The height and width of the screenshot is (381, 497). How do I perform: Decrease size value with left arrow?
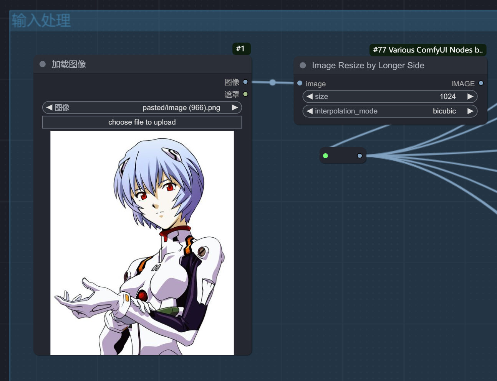tap(310, 97)
